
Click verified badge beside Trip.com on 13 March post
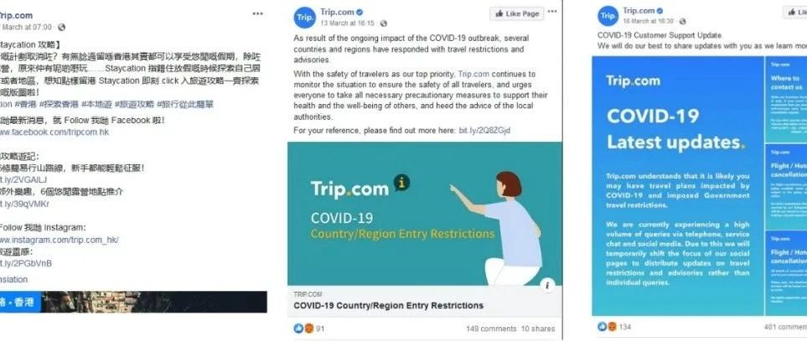(360, 12)
